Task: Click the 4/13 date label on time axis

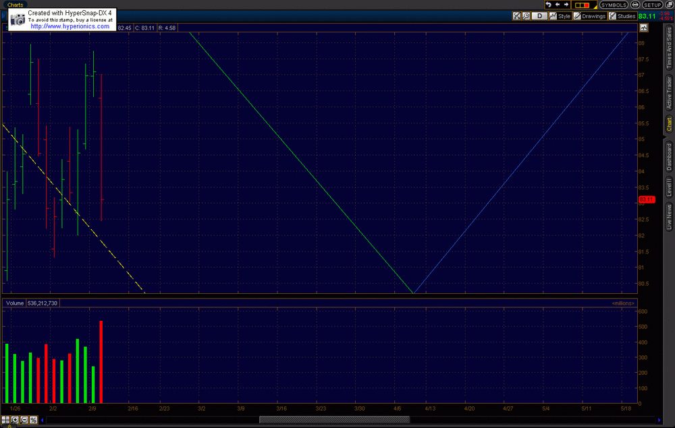Action: coord(430,408)
